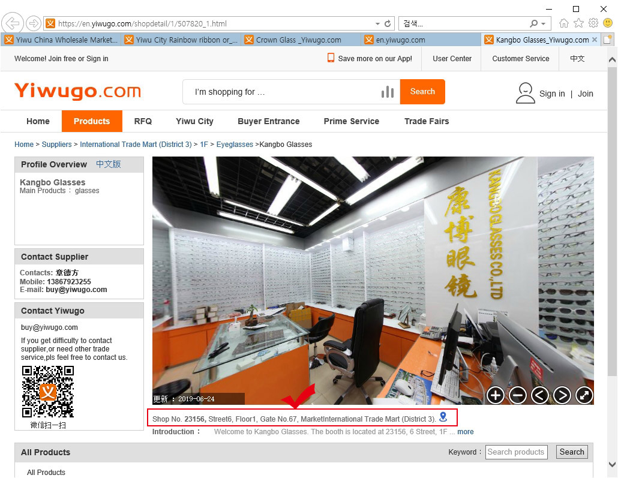Viewport: 618px width, 478px height.
Task: Click the bar chart icon in search box
Action: 388,92
